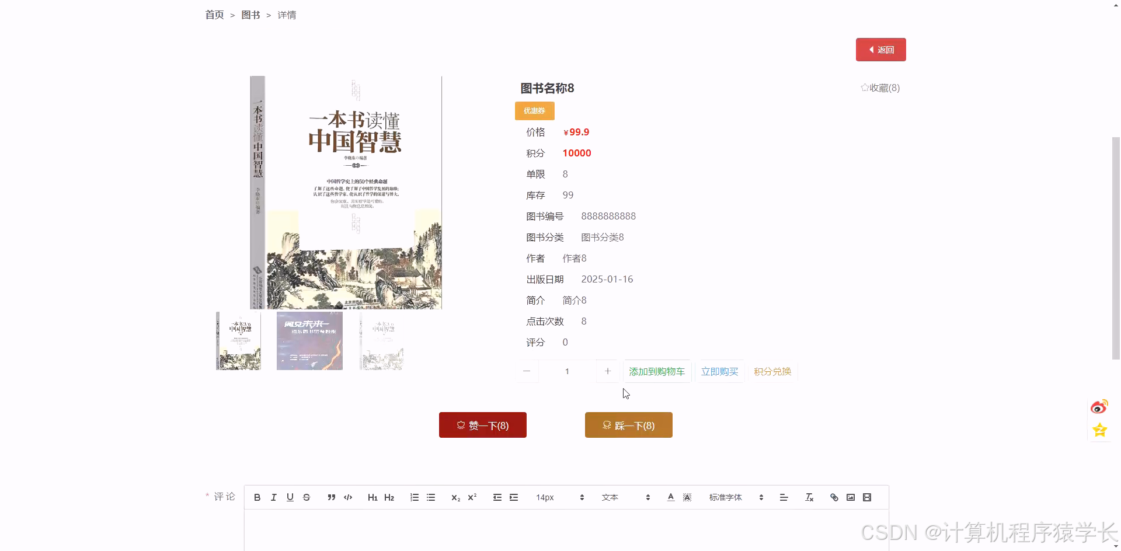Toggle strikethrough formatting in comment editor
1121x551 pixels.
coord(307,497)
